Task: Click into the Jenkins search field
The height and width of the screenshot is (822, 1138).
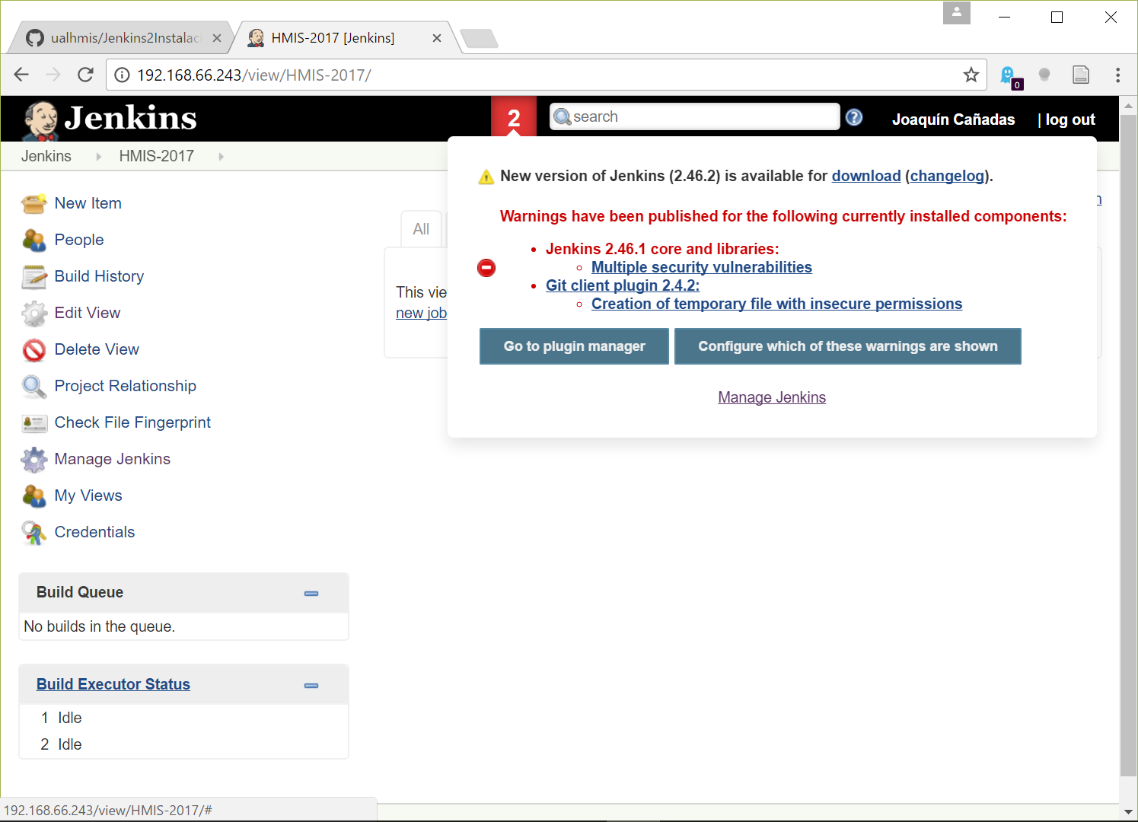Action: [694, 116]
